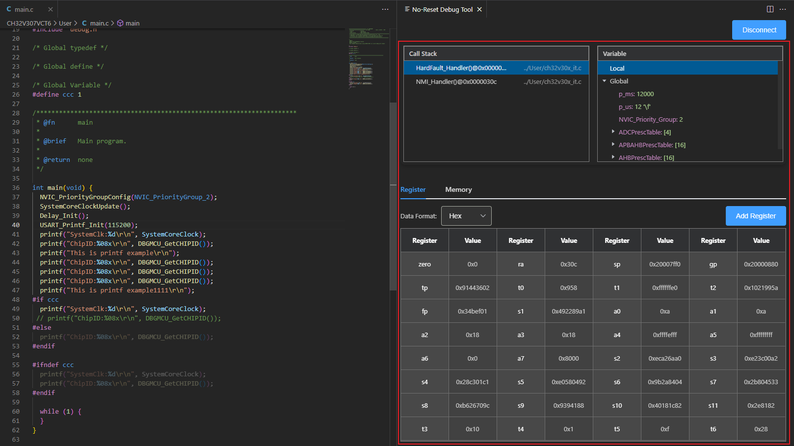Open editor more actions ellipsis menu
This screenshot has width=794, height=446.
coord(385,9)
